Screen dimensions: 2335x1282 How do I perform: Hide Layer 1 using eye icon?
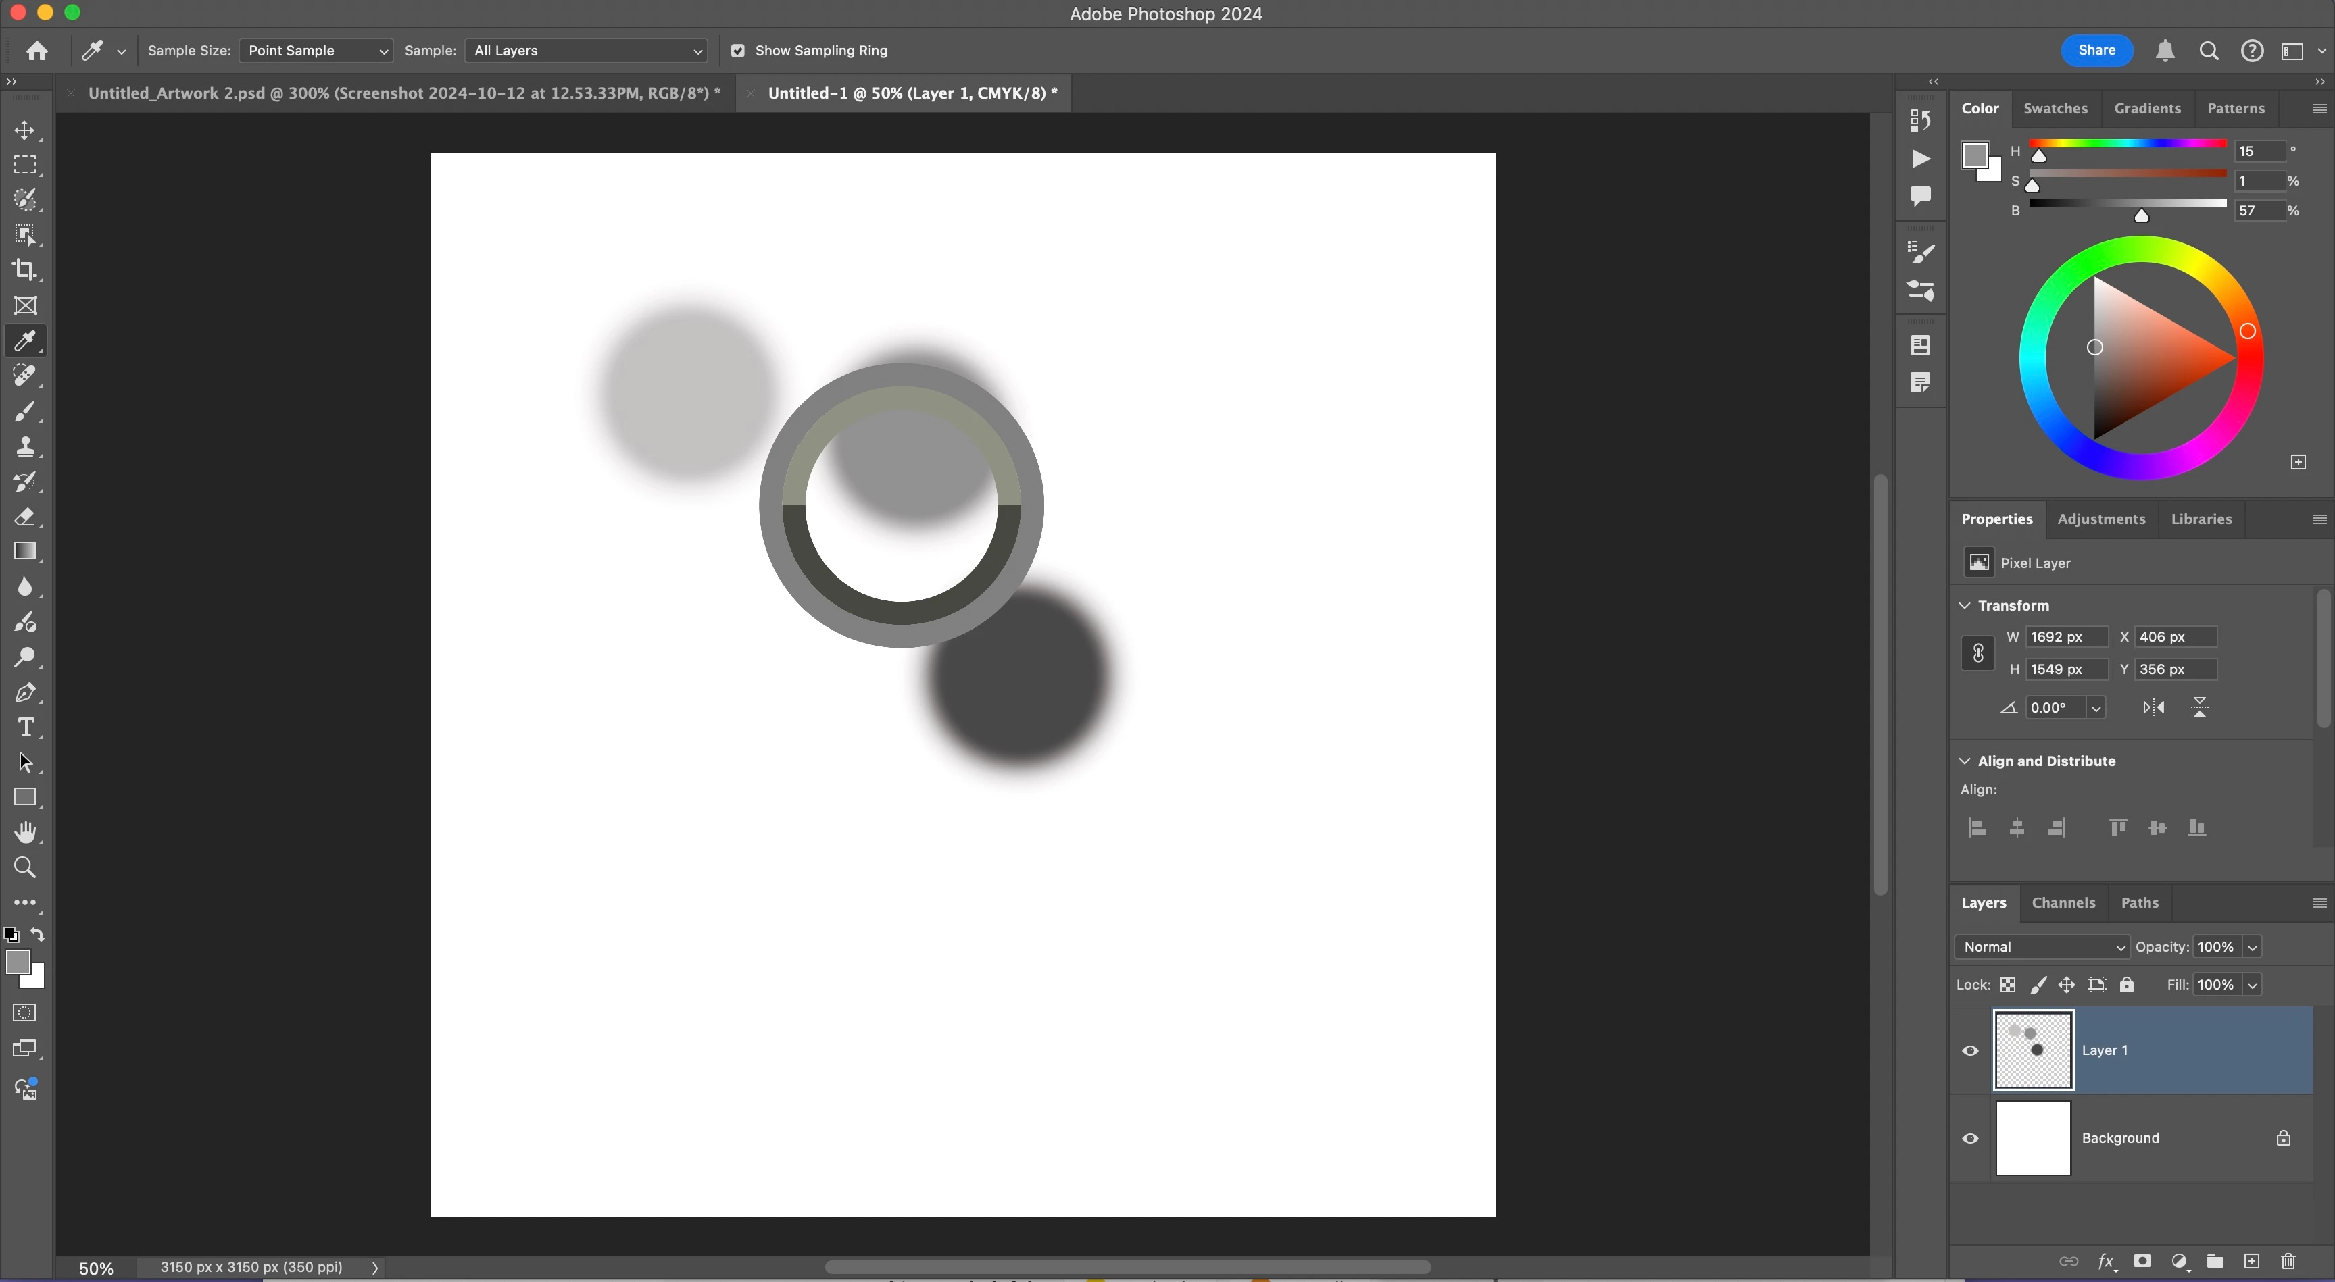1971,1051
